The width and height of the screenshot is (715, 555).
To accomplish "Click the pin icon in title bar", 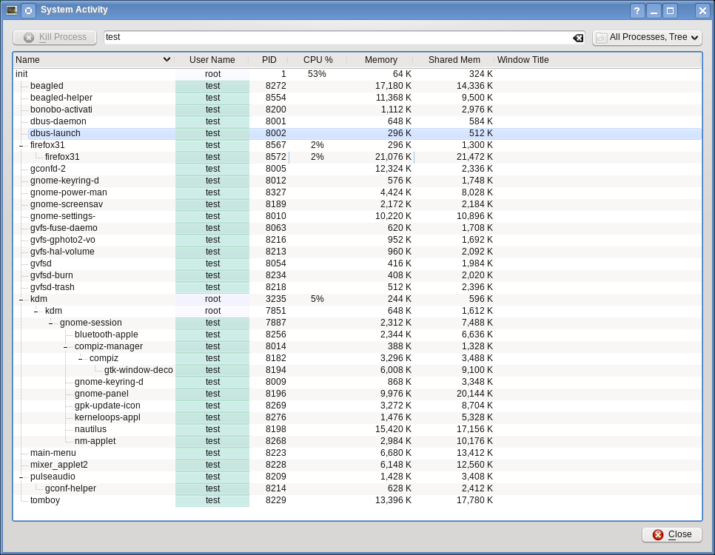I will point(28,10).
